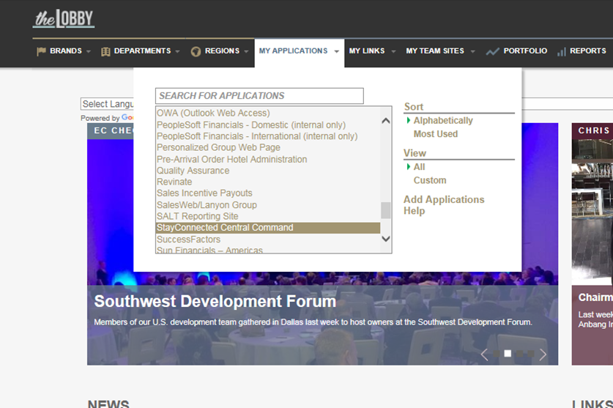Screen dimensions: 613x408
Task: Collapse the My Applications menu arrow
Action: pyautogui.click(x=337, y=51)
